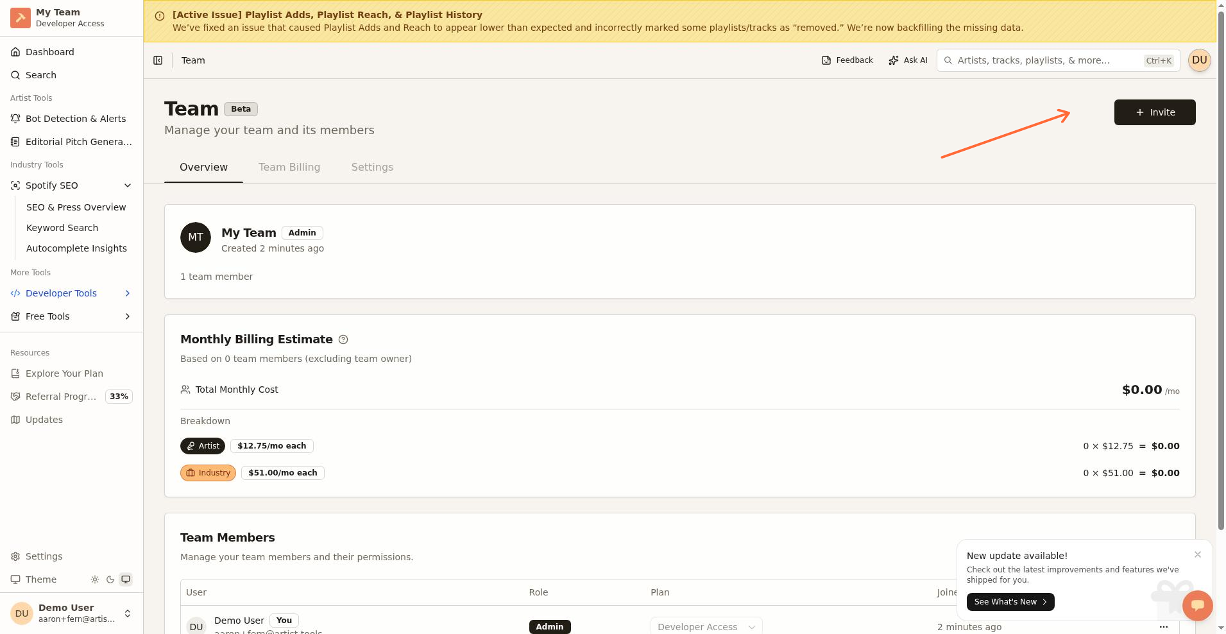Click the My Team logo icon
Viewport: 1226px width, 634px height.
pyautogui.click(x=21, y=18)
